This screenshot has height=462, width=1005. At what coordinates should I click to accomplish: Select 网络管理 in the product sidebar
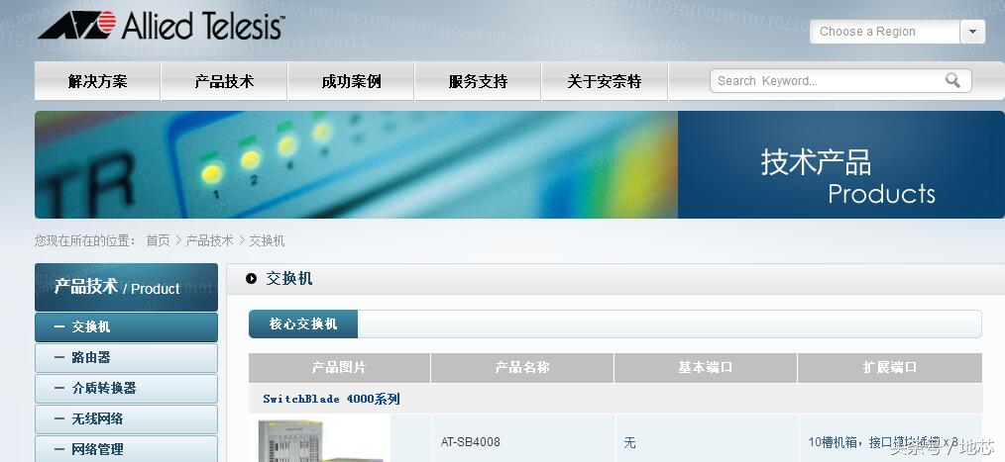click(x=126, y=448)
